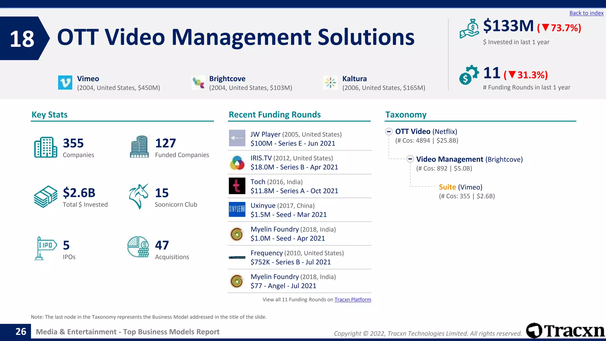Click the IRIS.TV logo

tap(237, 162)
